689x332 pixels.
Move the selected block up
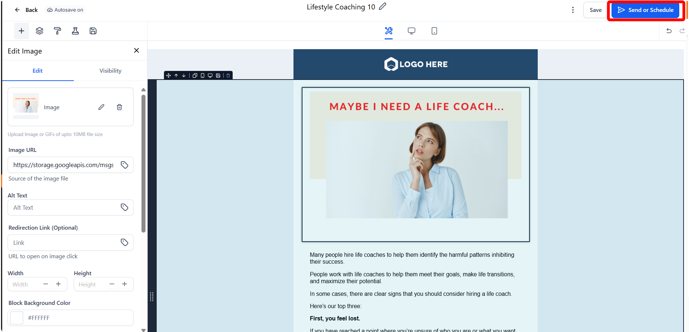[176, 76]
